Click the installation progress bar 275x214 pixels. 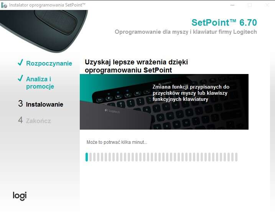click(161, 157)
